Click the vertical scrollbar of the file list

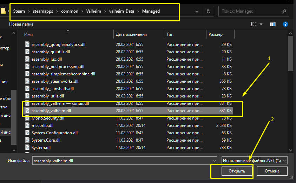point(290,53)
